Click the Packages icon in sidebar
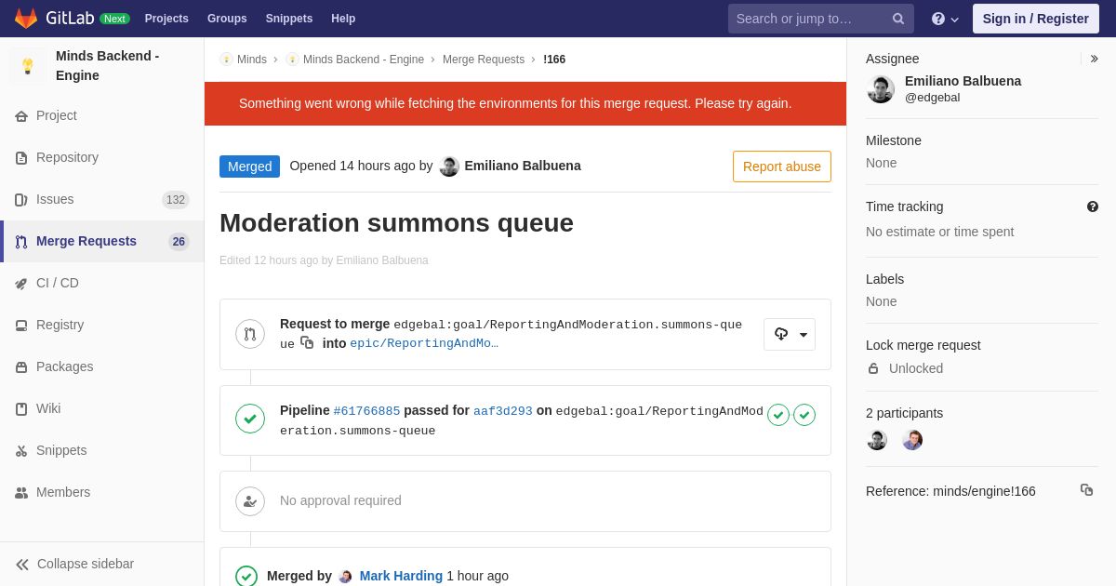1116x586 pixels. pyautogui.click(x=21, y=367)
